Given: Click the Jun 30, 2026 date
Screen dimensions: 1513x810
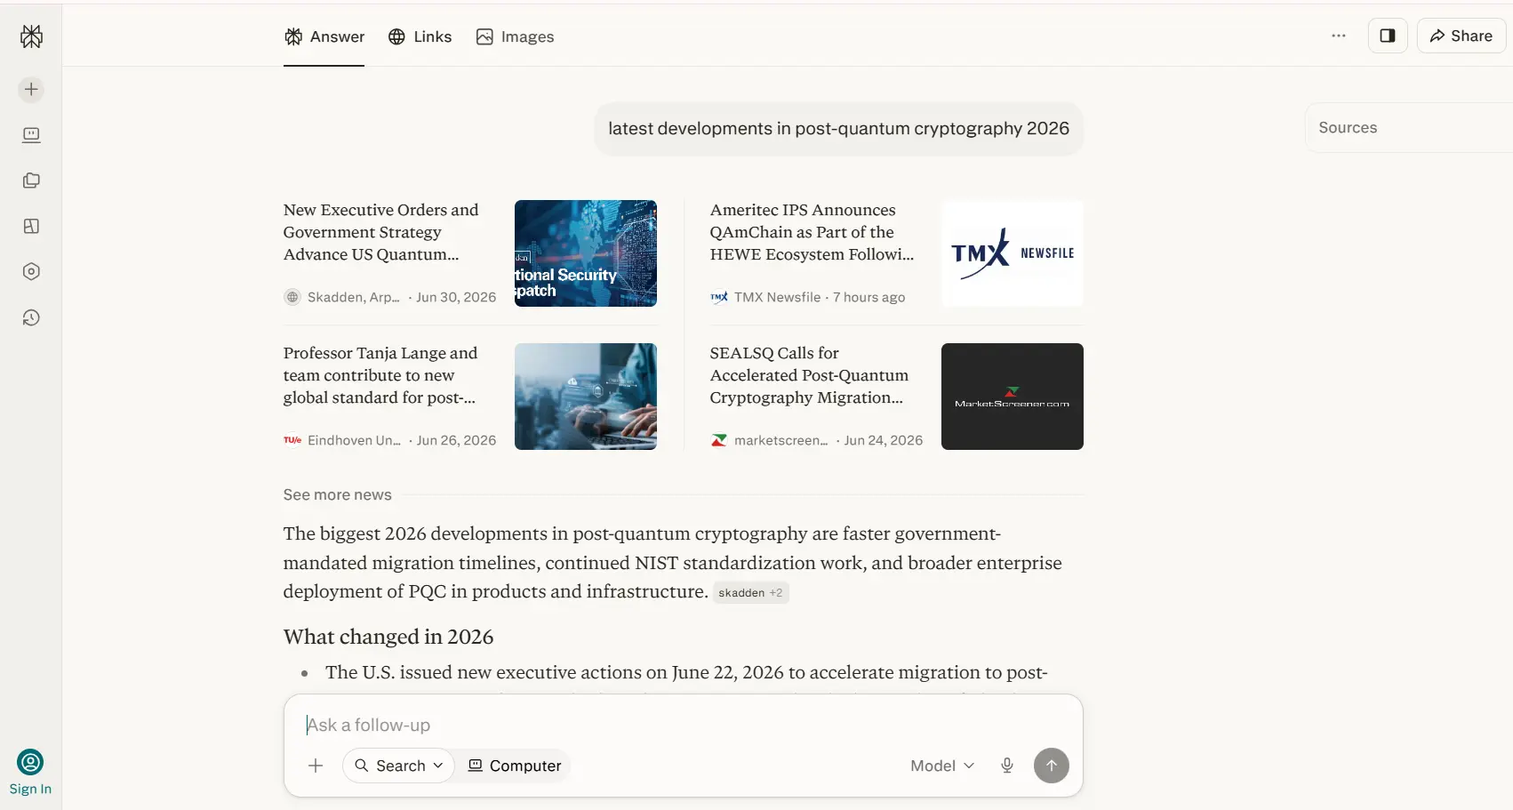Looking at the screenshot, I should [x=456, y=297].
